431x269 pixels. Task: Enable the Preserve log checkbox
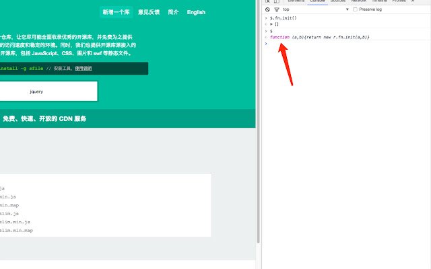[x=355, y=9]
